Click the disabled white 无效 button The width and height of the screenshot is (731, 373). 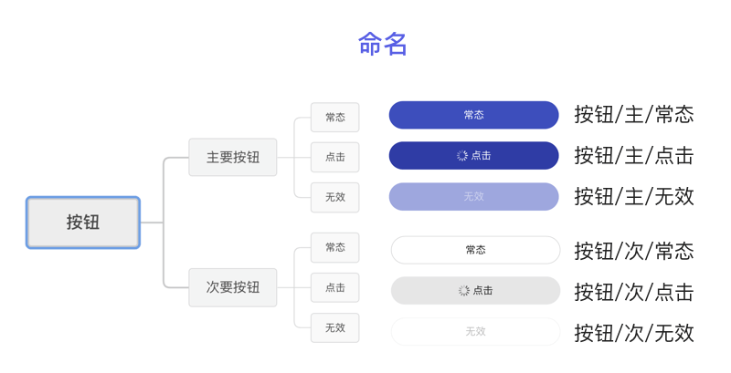point(475,332)
